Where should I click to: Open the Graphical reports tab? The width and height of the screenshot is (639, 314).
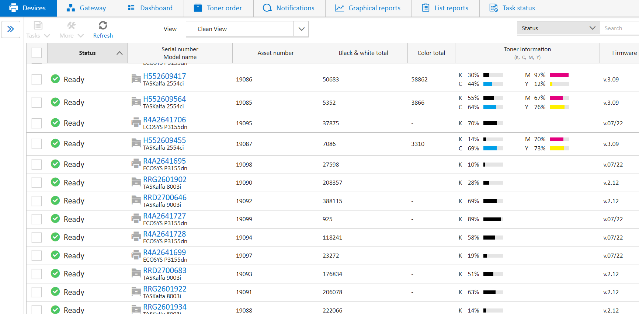[x=368, y=8]
